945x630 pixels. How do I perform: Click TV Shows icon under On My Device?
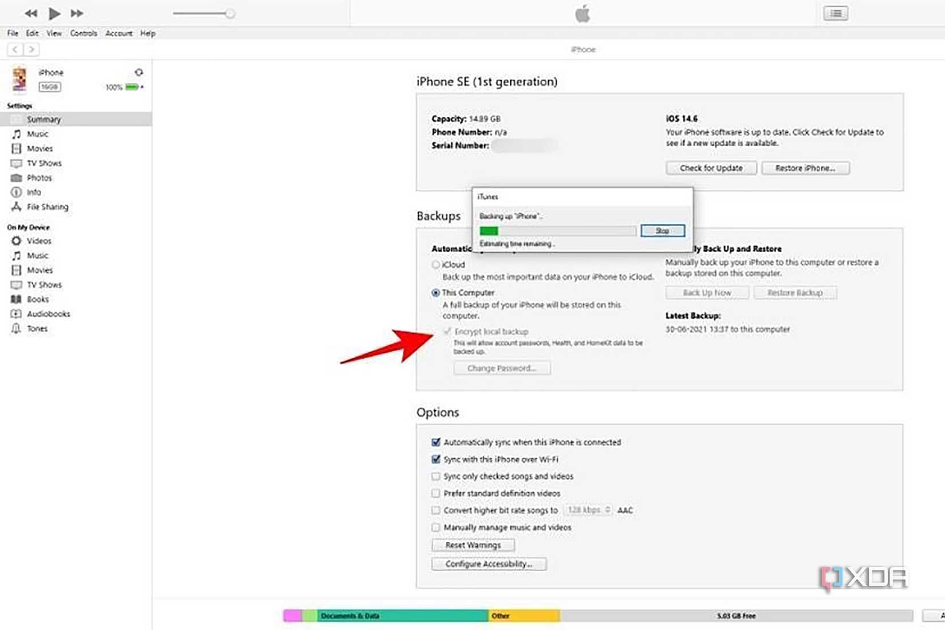17,285
